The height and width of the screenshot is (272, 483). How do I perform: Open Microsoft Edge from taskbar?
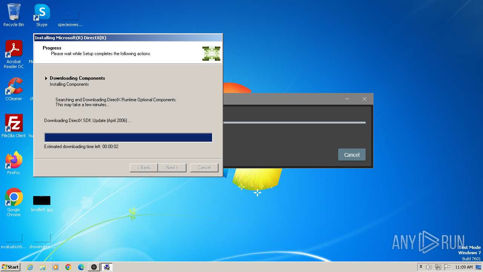pos(81,267)
